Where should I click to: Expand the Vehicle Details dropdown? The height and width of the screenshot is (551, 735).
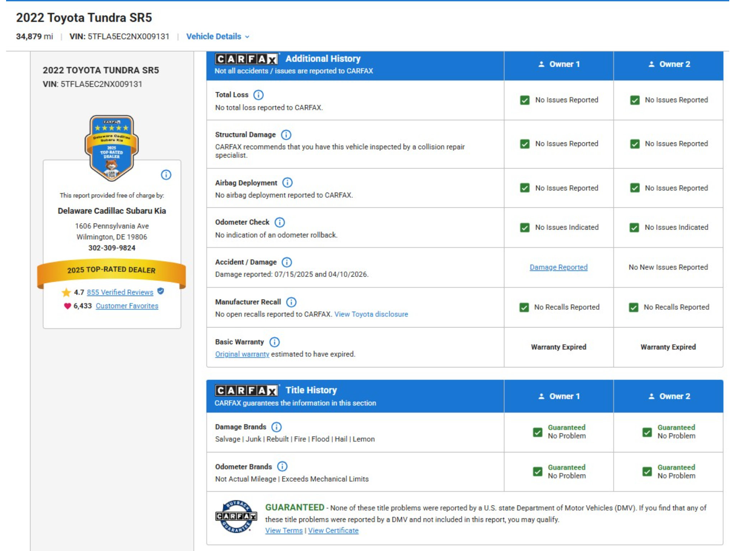pos(217,37)
